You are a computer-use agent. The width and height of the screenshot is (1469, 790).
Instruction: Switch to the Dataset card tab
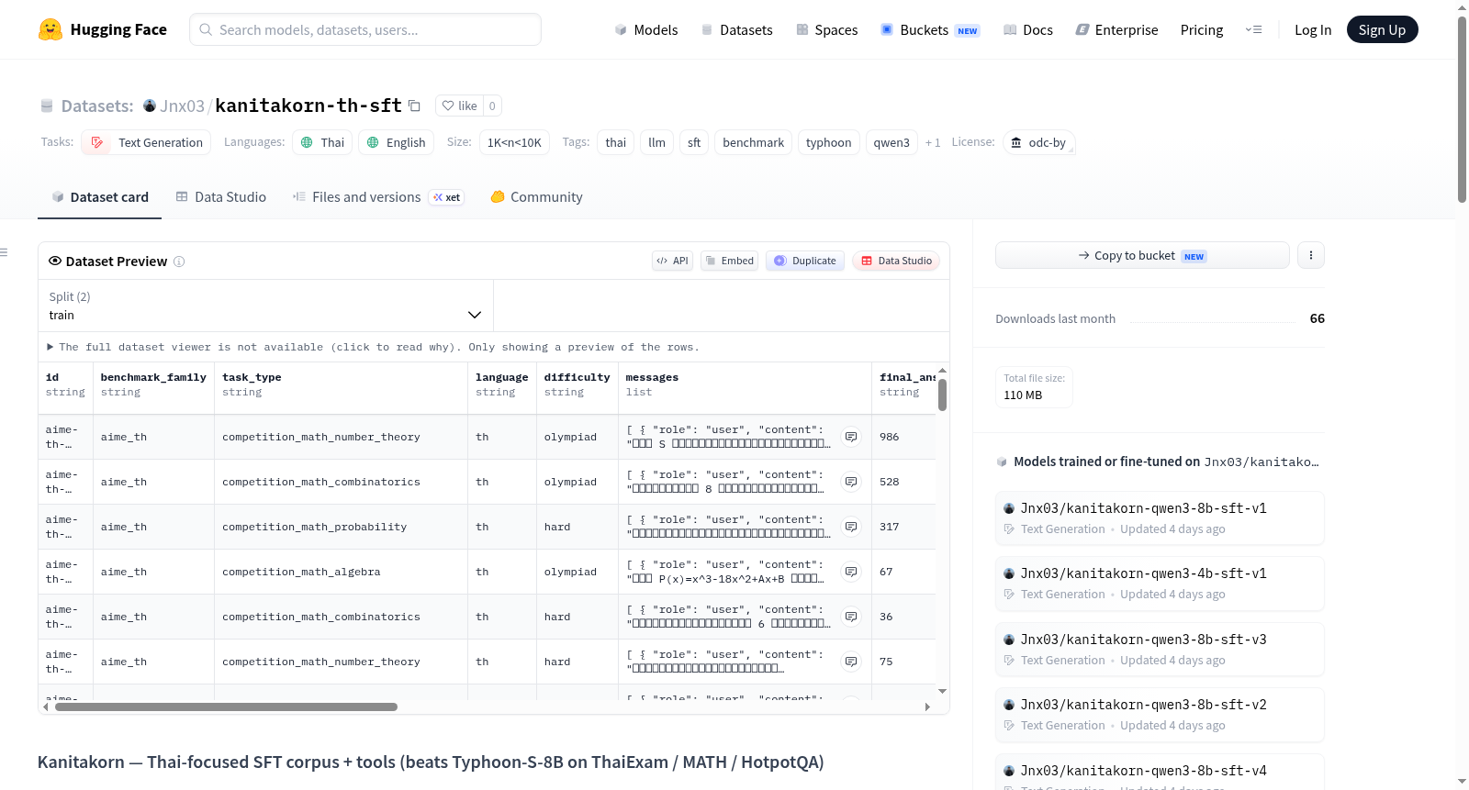tap(99, 196)
